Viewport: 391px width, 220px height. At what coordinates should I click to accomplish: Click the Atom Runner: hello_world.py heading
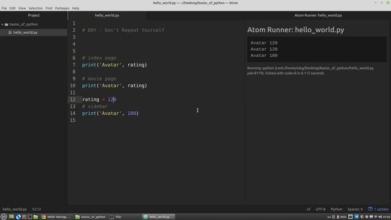tap(296, 30)
